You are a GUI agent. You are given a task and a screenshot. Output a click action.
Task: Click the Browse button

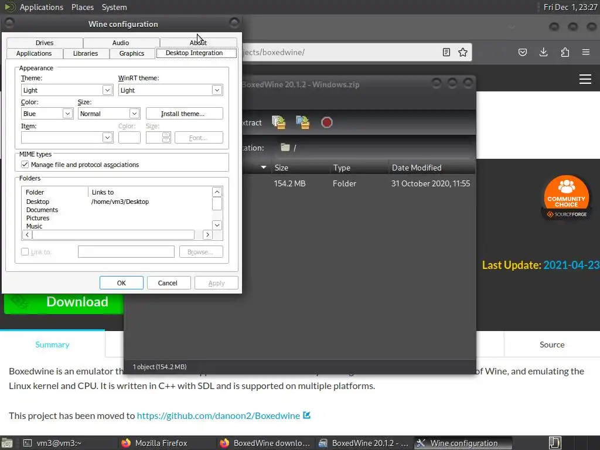click(201, 252)
